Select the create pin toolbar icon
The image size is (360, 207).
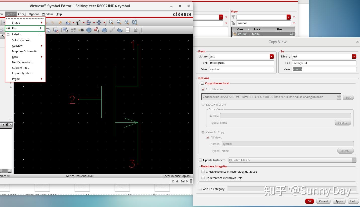click(81, 30)
